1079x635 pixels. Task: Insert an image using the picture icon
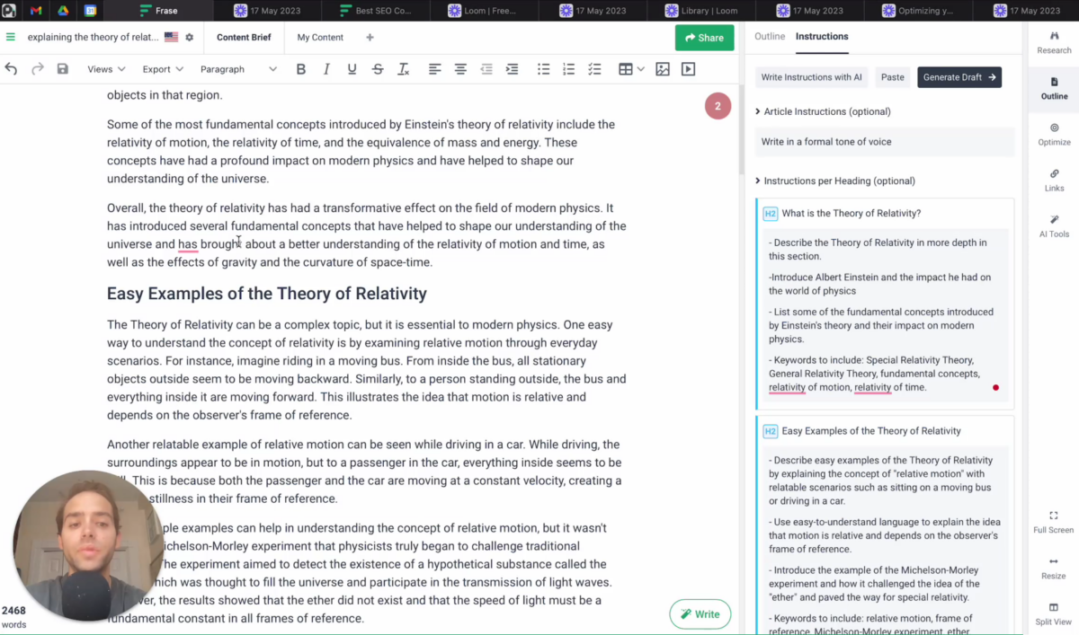[x=663, y=69]
